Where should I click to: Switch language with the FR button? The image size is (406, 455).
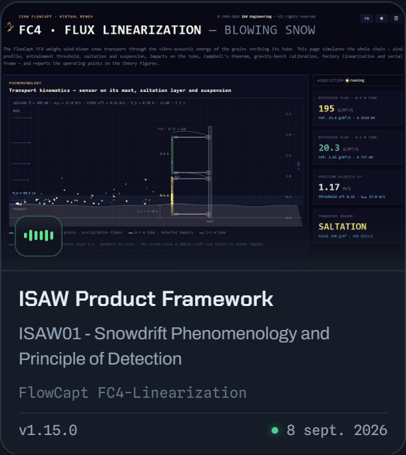(367, 18)
